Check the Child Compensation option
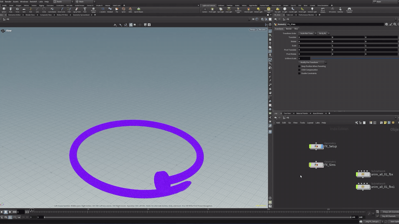 click(x=299, y=70)
